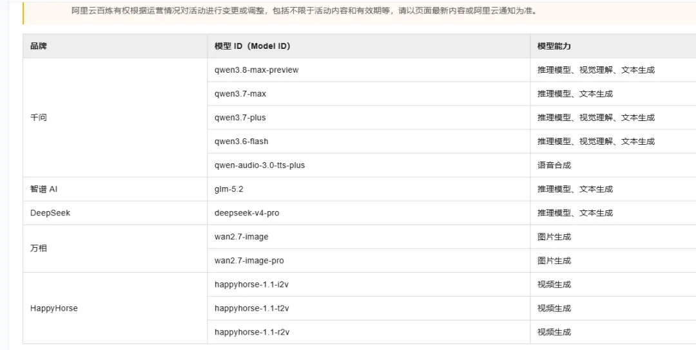The height and width of the screenshot is (350, 696).
Task: Select the 千问 brand cell
Action: pyautogui.click(x=115, y=118)
